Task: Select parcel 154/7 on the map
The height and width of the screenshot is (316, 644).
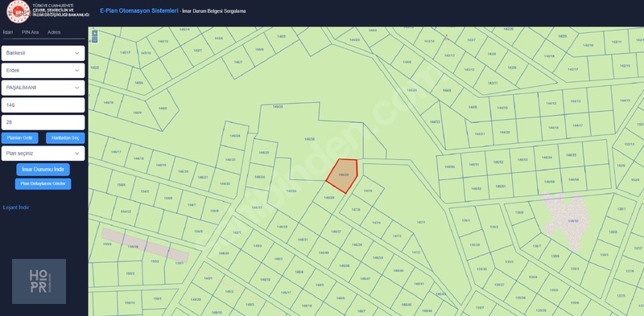Action: tap(192, 204)
